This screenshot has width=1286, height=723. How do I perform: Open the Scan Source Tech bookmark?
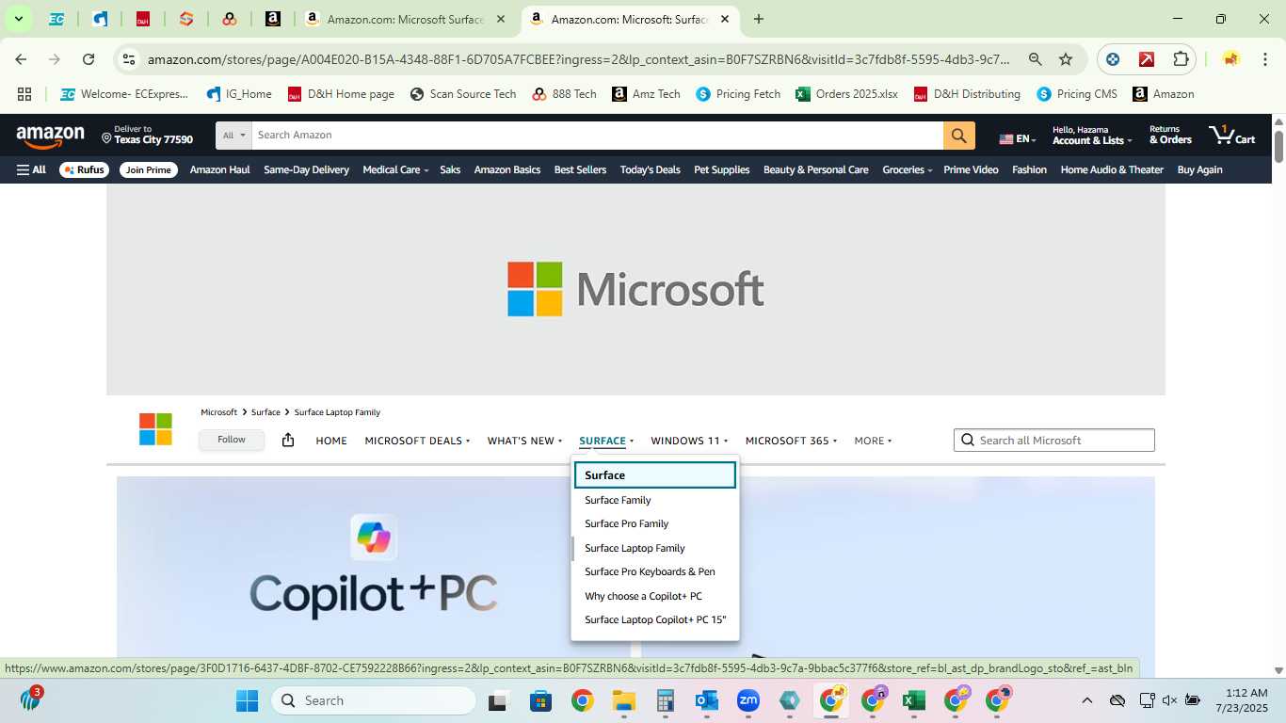click(462, 94)
